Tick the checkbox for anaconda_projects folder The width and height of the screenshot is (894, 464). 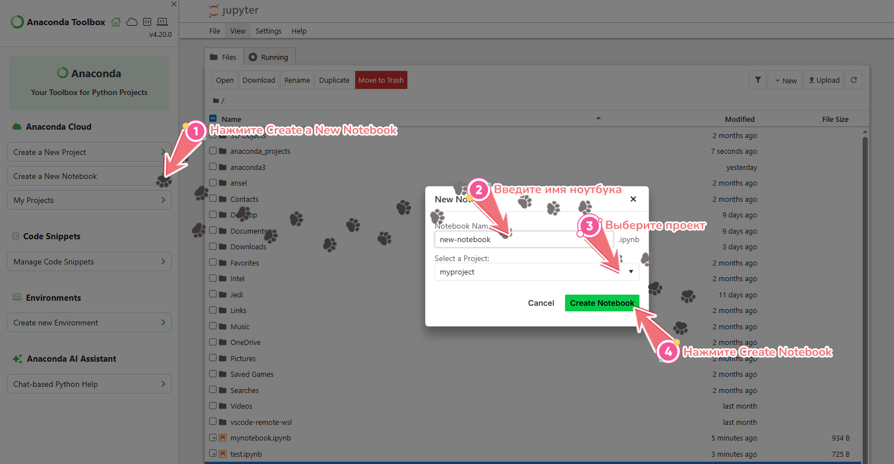pos(213,151)
